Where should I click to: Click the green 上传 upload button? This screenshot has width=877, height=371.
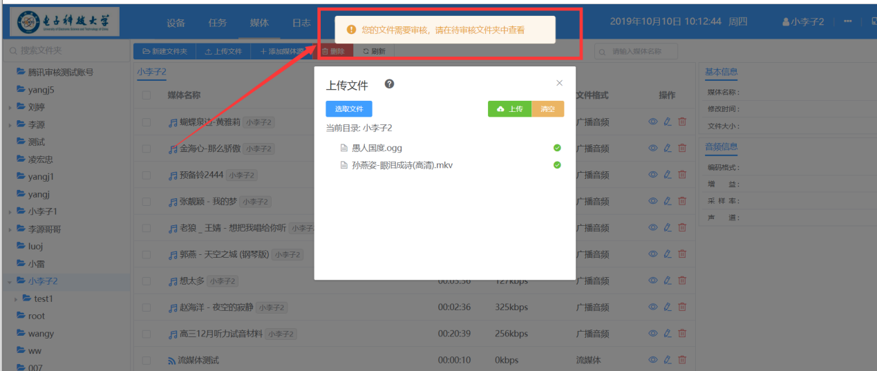(509, 109)
